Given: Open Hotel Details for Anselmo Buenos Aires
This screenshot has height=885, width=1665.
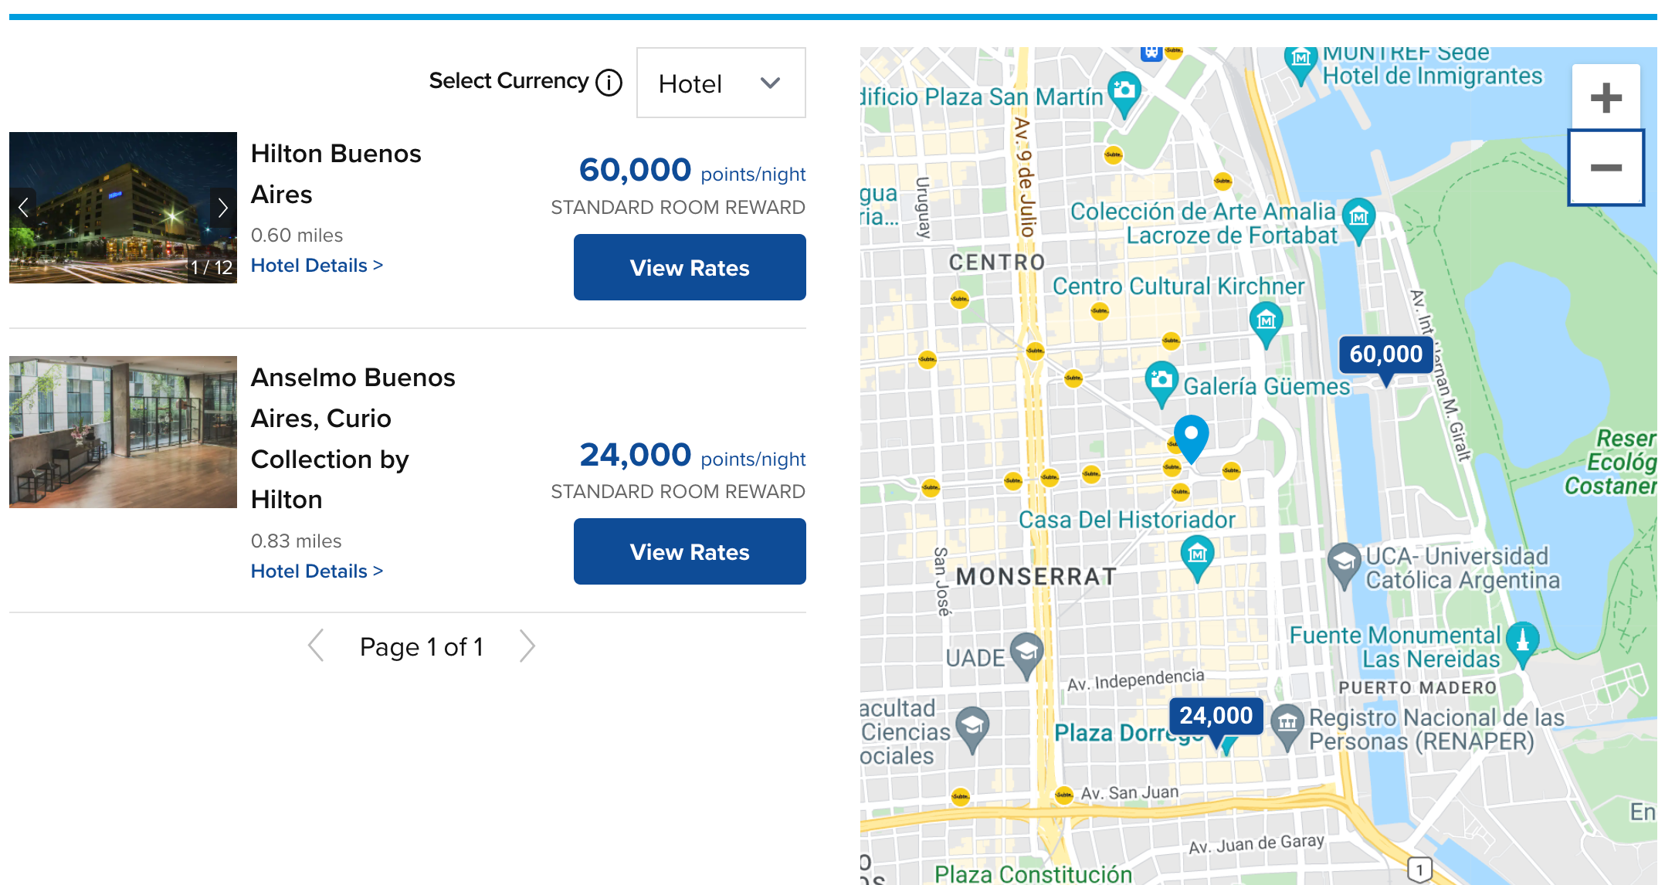Looking at the screenshot, I should [x=317, y=571].
